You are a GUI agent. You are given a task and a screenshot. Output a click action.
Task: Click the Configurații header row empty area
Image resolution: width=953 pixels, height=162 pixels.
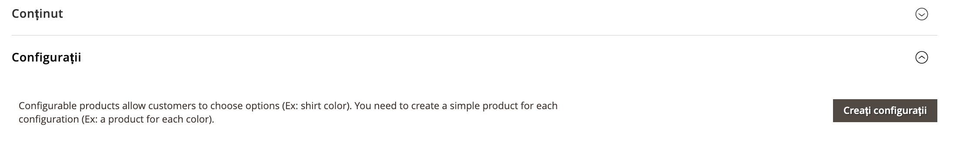(x=478, y=58)
